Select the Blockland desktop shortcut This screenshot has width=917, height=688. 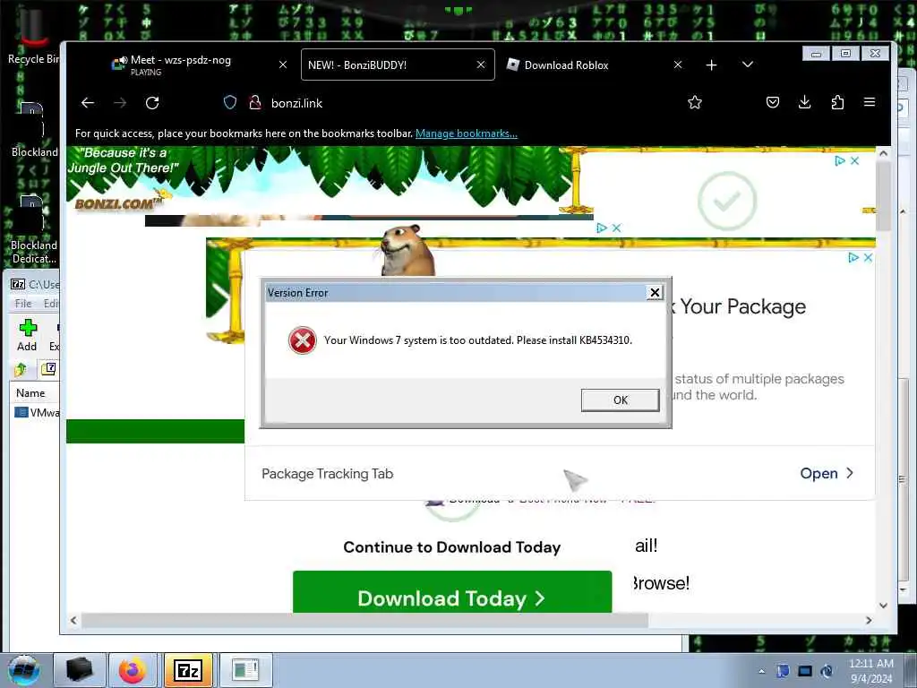pos(33,130)
